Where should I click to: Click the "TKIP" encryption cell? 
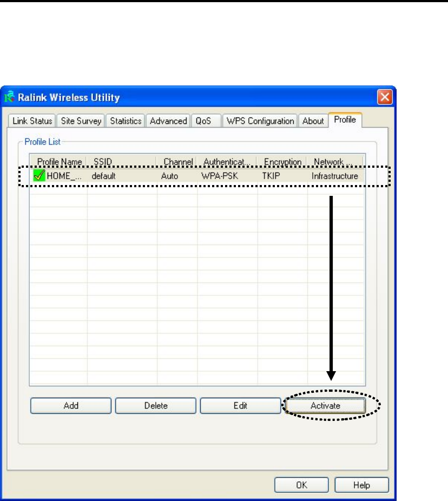(x=271, y=176)
